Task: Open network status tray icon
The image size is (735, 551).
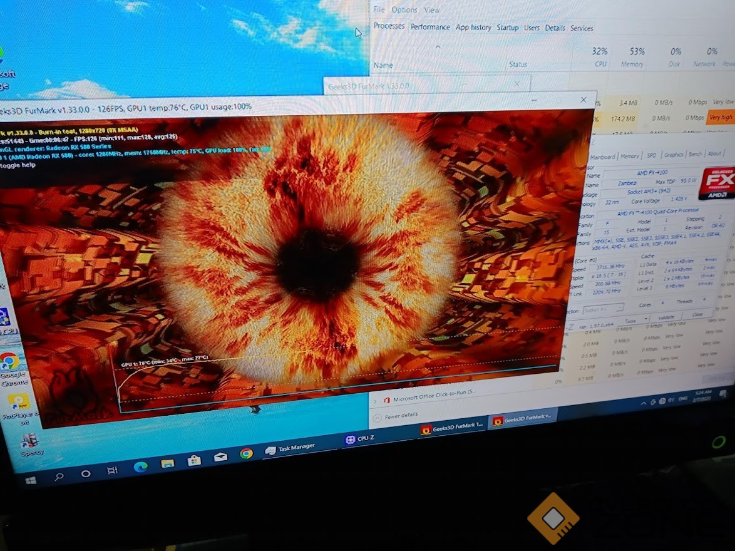Action: (662, 401)
